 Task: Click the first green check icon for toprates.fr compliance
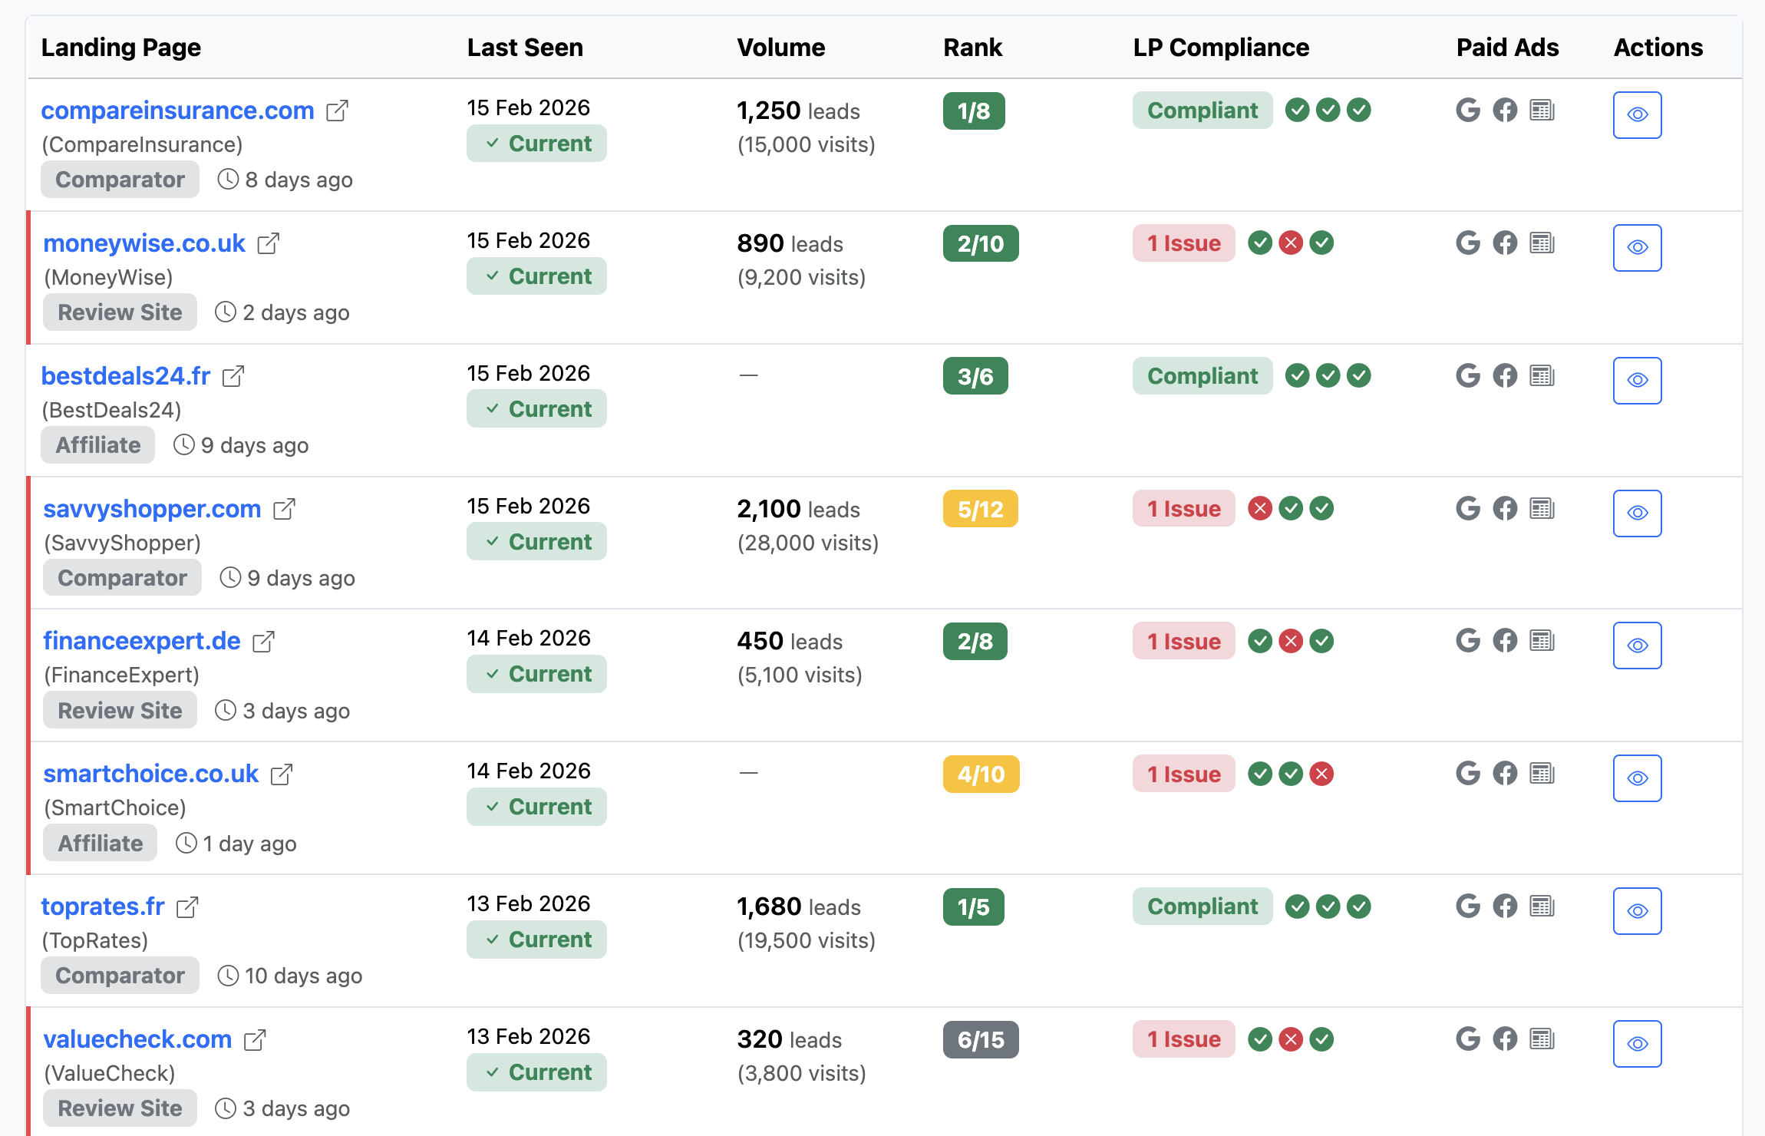(1298, 906)
